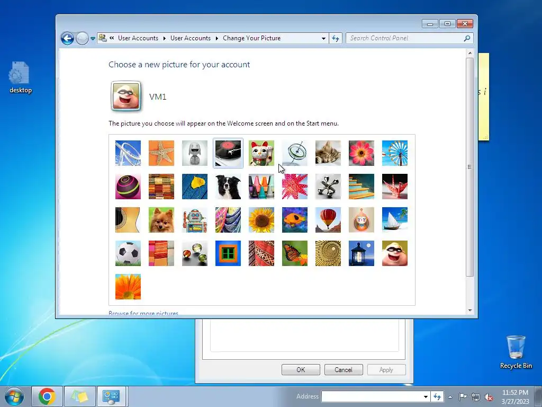
Task: Refresh the Control Panel page
Action: [x=335, y=38]
